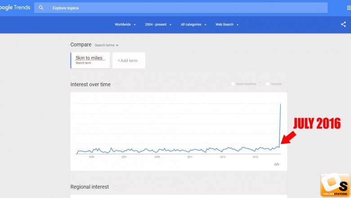Open help icon next to News headlines
The image size is (351, 198).
coord(260,84)
